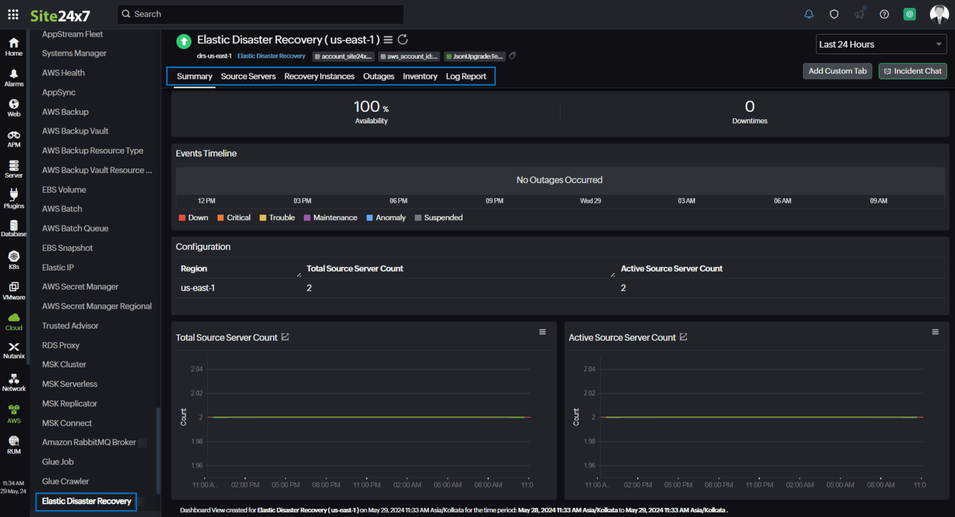Open the Incident Chat panel

click(x=912, y=71)
